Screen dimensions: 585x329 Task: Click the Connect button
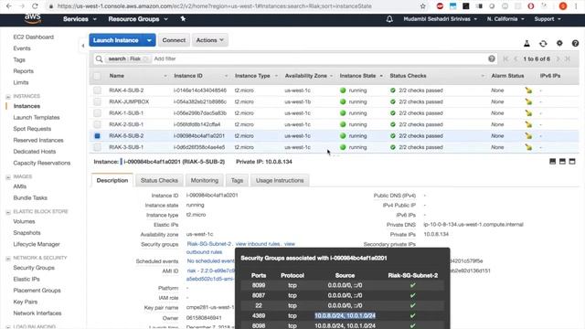(x=174, y=40)
